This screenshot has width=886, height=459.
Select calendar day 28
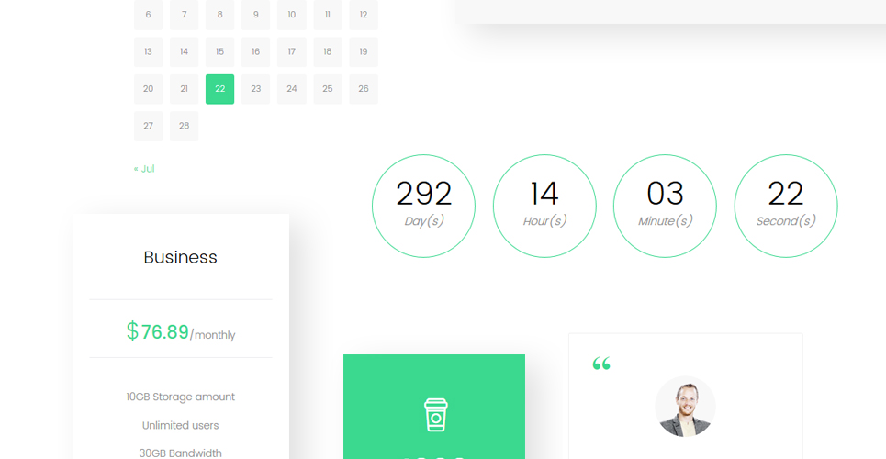185,126
